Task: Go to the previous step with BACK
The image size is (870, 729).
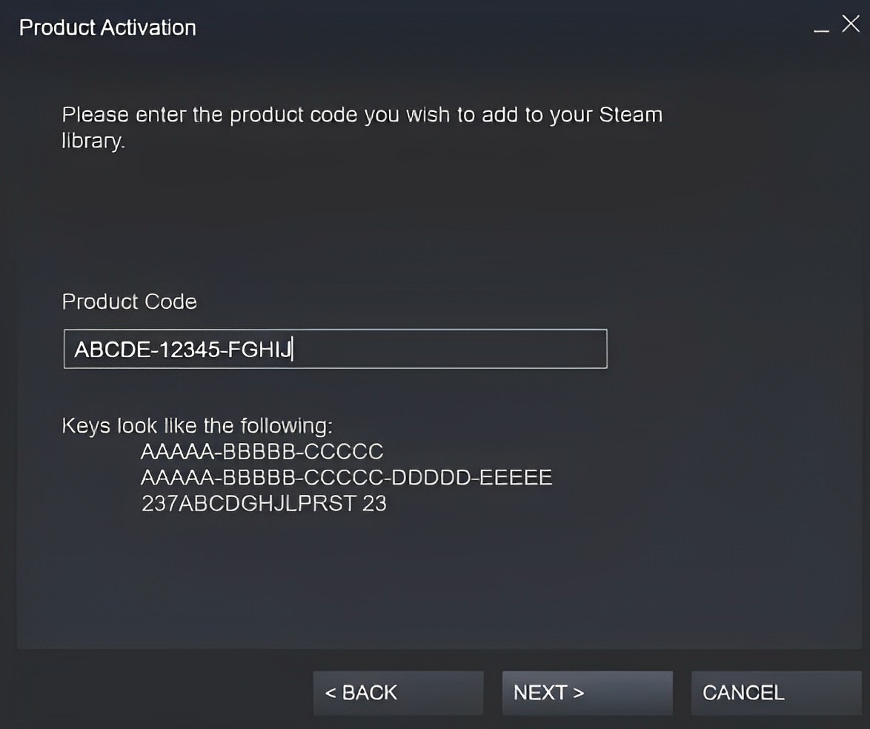Action: coord(399,693)
